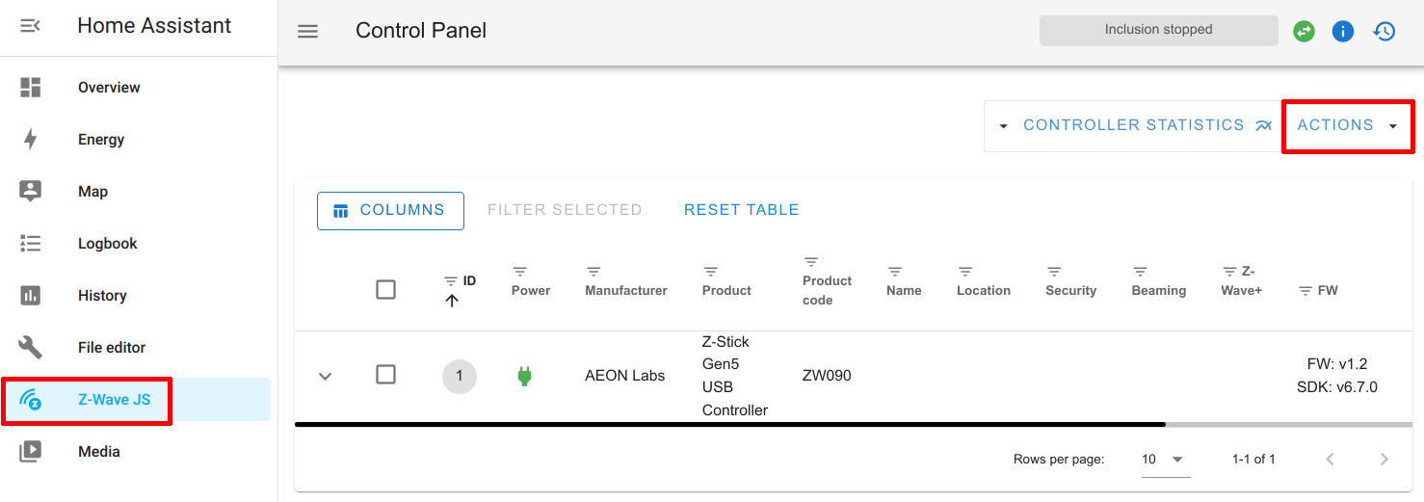Expand the AEON Labs node row
This screenshot has width=1424, height=502.
[x=326, y=376]
